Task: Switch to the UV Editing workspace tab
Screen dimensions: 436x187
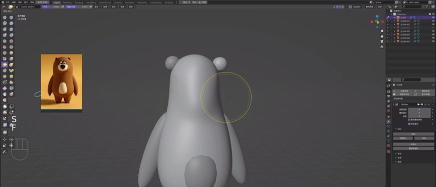Action: pyautogui.click(x=91, y=2)
